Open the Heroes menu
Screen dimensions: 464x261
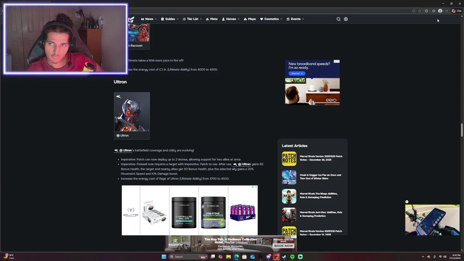click(x=231, y=19)
